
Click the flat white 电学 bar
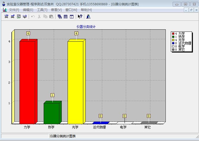coord(125,123)
